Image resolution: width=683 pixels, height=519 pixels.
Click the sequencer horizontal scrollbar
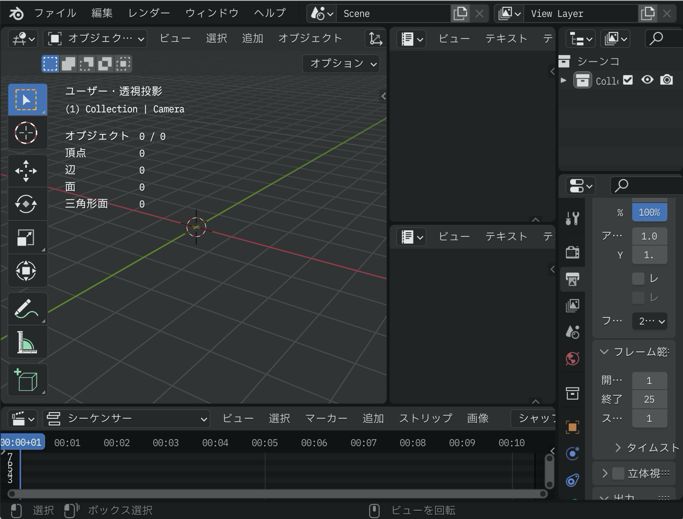278,494
